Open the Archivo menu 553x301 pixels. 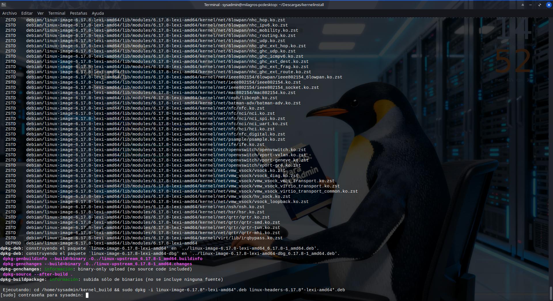[x=10, y=13]
